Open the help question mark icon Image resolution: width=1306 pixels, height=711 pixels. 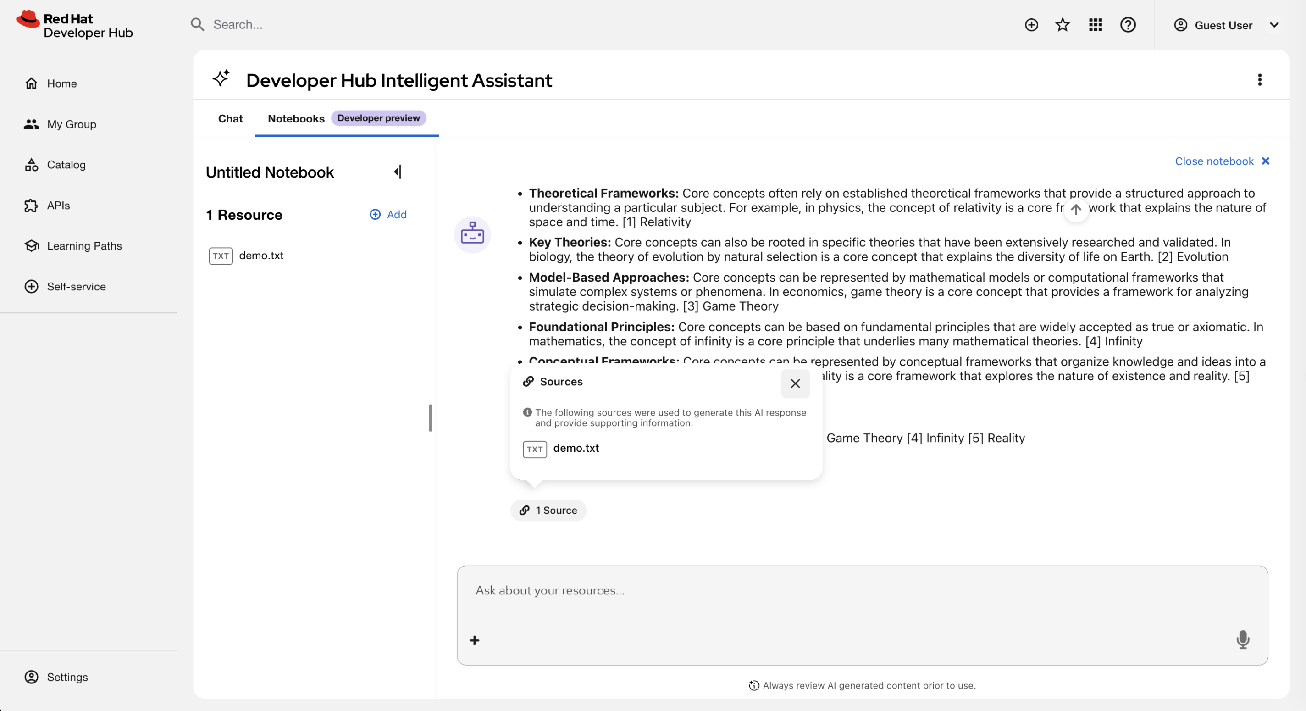[1128, 25]
